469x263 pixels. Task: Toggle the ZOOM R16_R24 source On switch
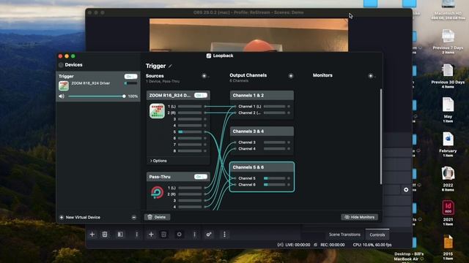(x=200, y=96)
